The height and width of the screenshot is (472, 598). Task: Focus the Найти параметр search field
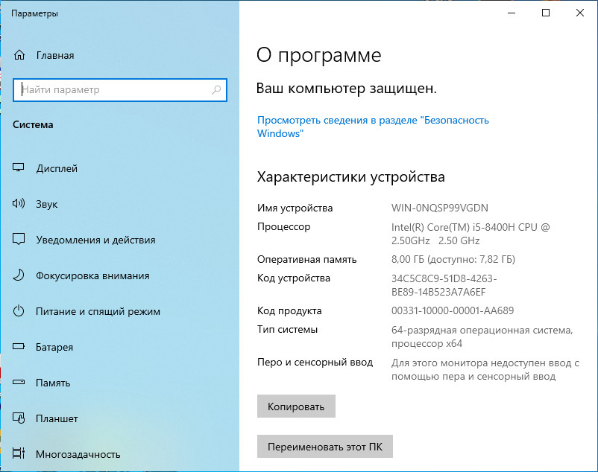112,90
